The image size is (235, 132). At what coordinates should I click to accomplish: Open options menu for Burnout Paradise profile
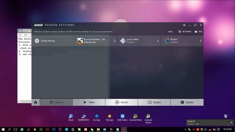[x=115, y=41]
